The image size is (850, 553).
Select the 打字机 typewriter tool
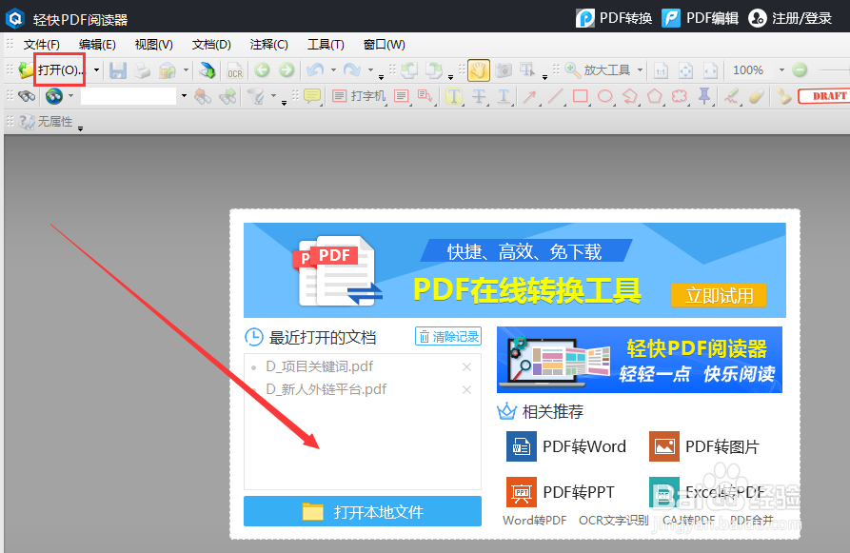click(358, 96)
